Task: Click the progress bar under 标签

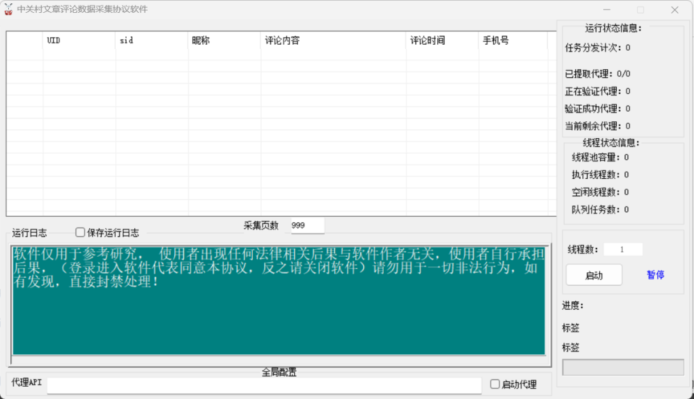Action: [x=622, y=366]
